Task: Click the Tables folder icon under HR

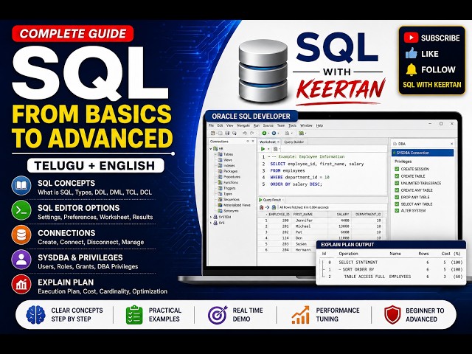Action: pyautogui.click(x=220, y=154)
